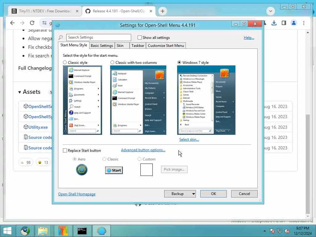Click the Action Center flag icon in tray
316x237 pixels.
[x=272, y=231]
